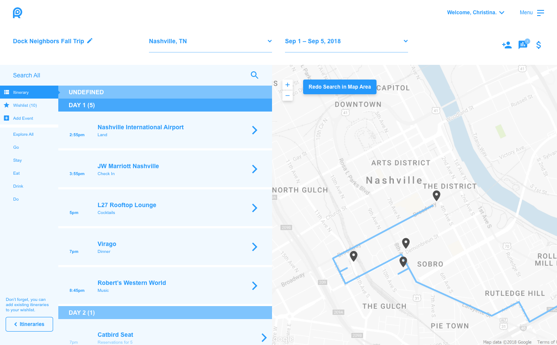Collapse the DAY 1 (5) header

pos(165,105)
